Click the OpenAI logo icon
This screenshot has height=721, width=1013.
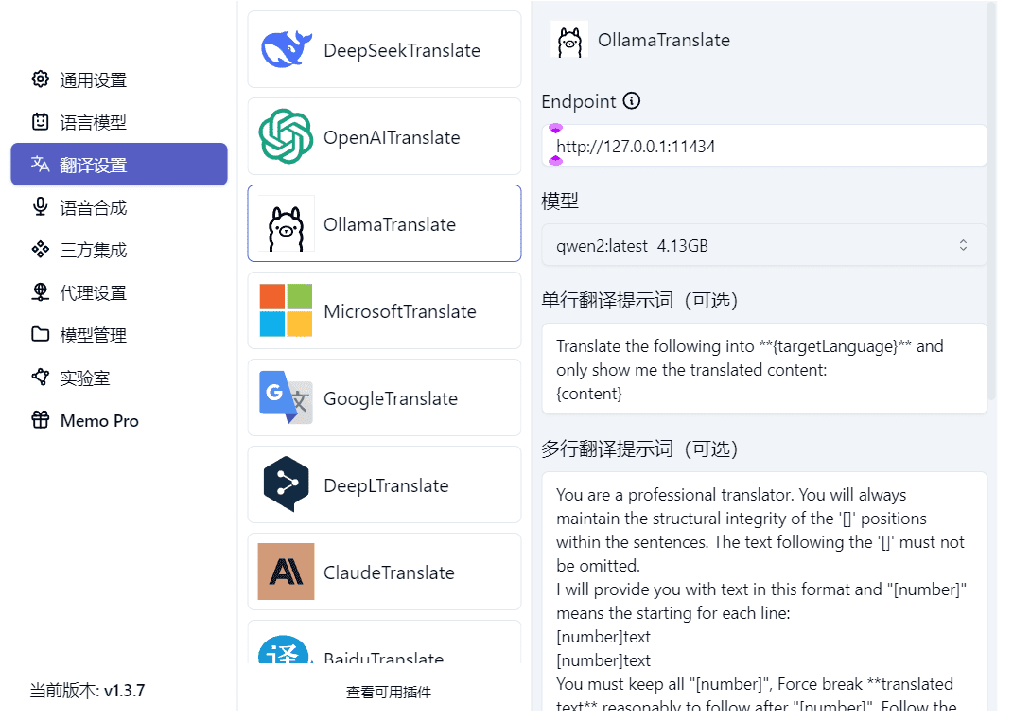coord(286,137)
